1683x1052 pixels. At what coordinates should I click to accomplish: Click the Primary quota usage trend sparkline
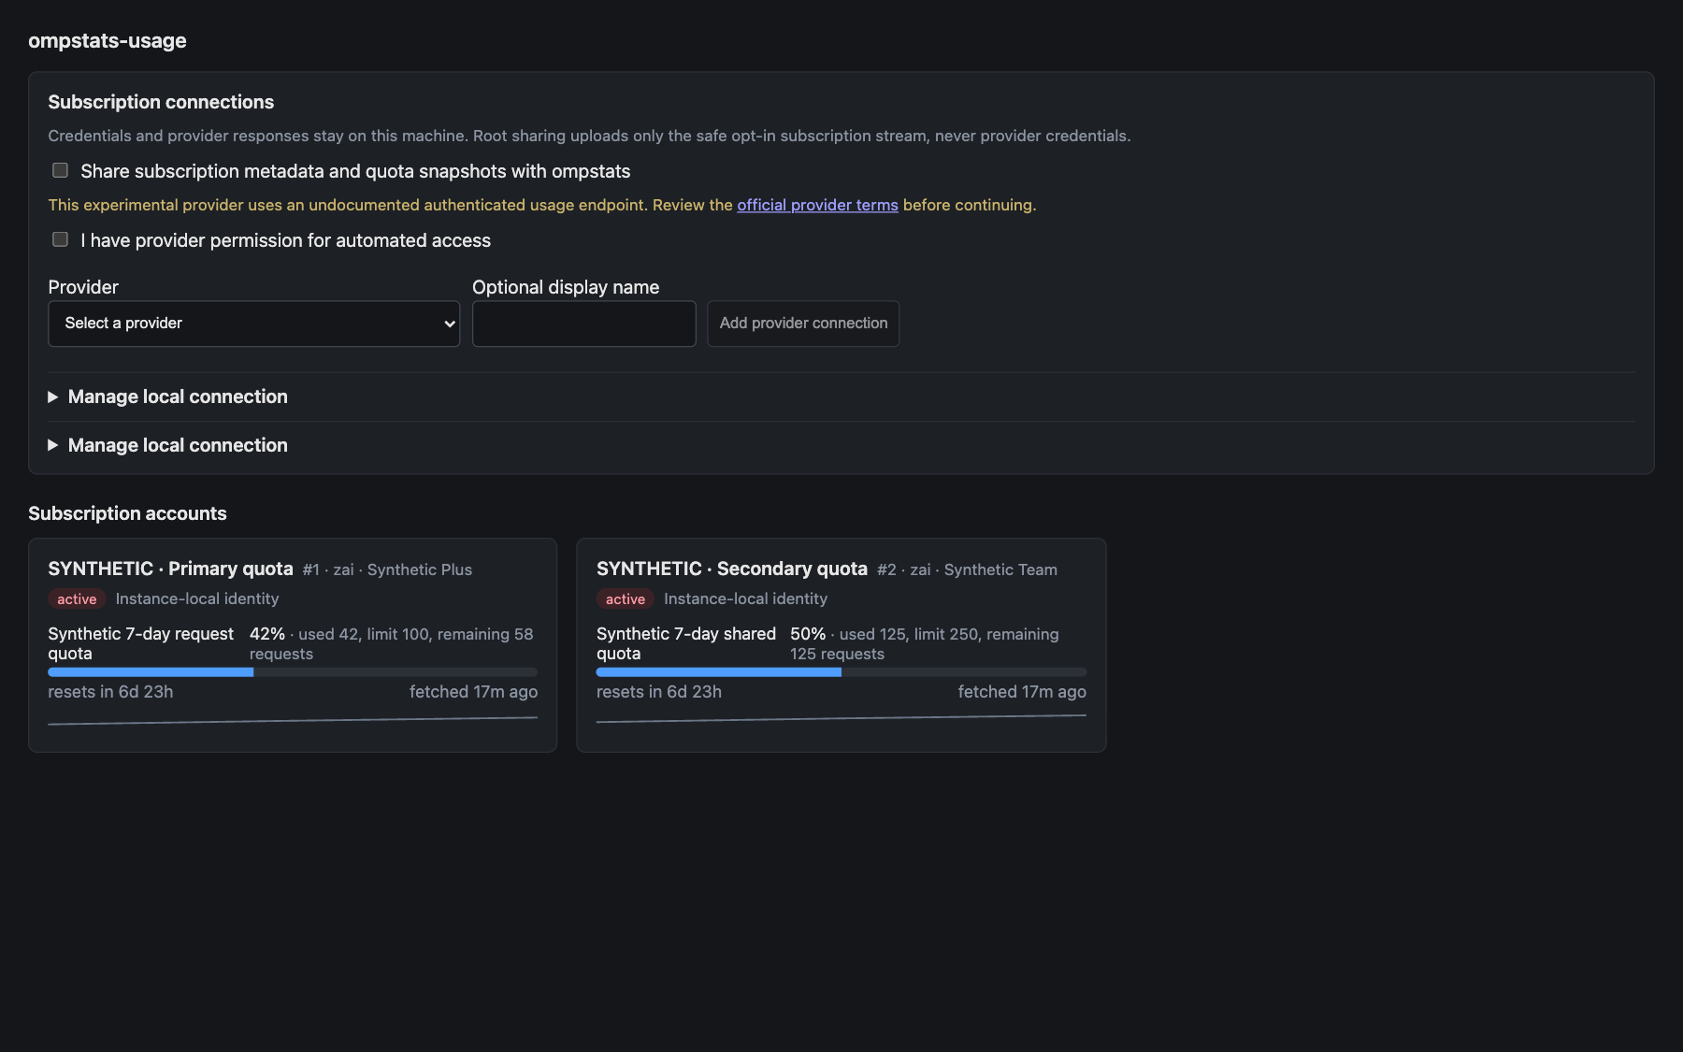[293, 720]
